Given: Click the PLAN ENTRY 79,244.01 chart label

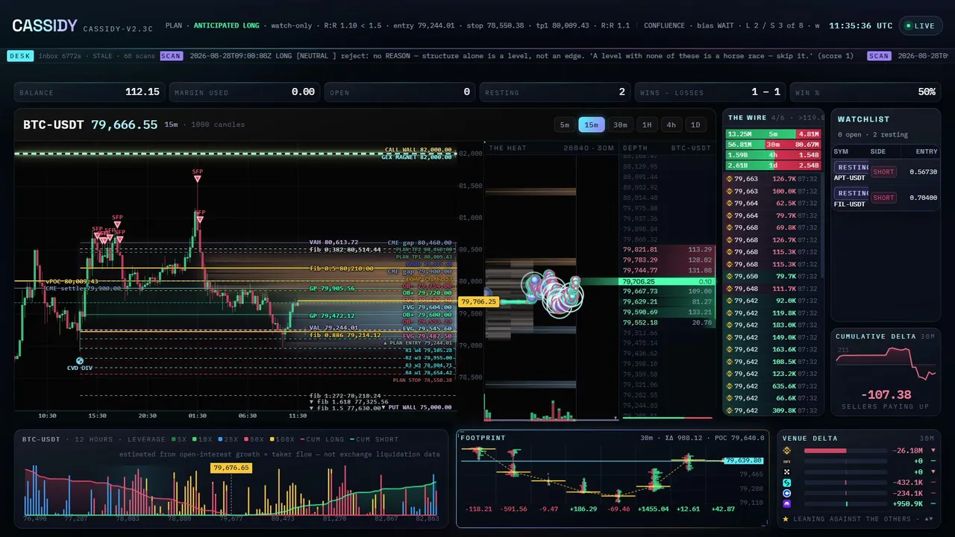Looking at the screenshot, I should click(418, 342).
